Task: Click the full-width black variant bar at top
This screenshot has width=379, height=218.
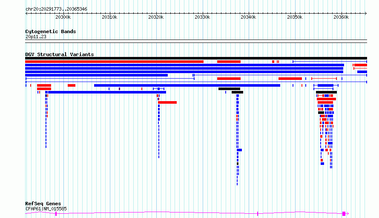Action: (196, 58)
